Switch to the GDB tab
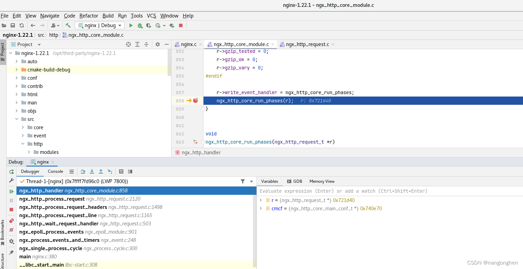 coord(294,181)
